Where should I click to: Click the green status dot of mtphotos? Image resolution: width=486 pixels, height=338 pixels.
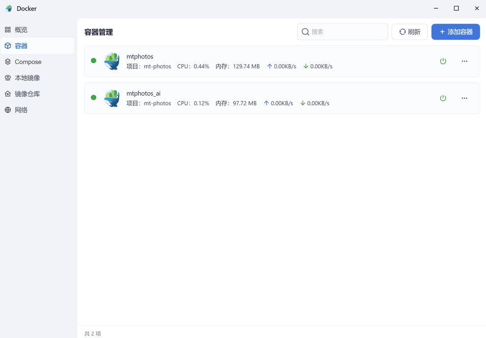tap(94, 61)
